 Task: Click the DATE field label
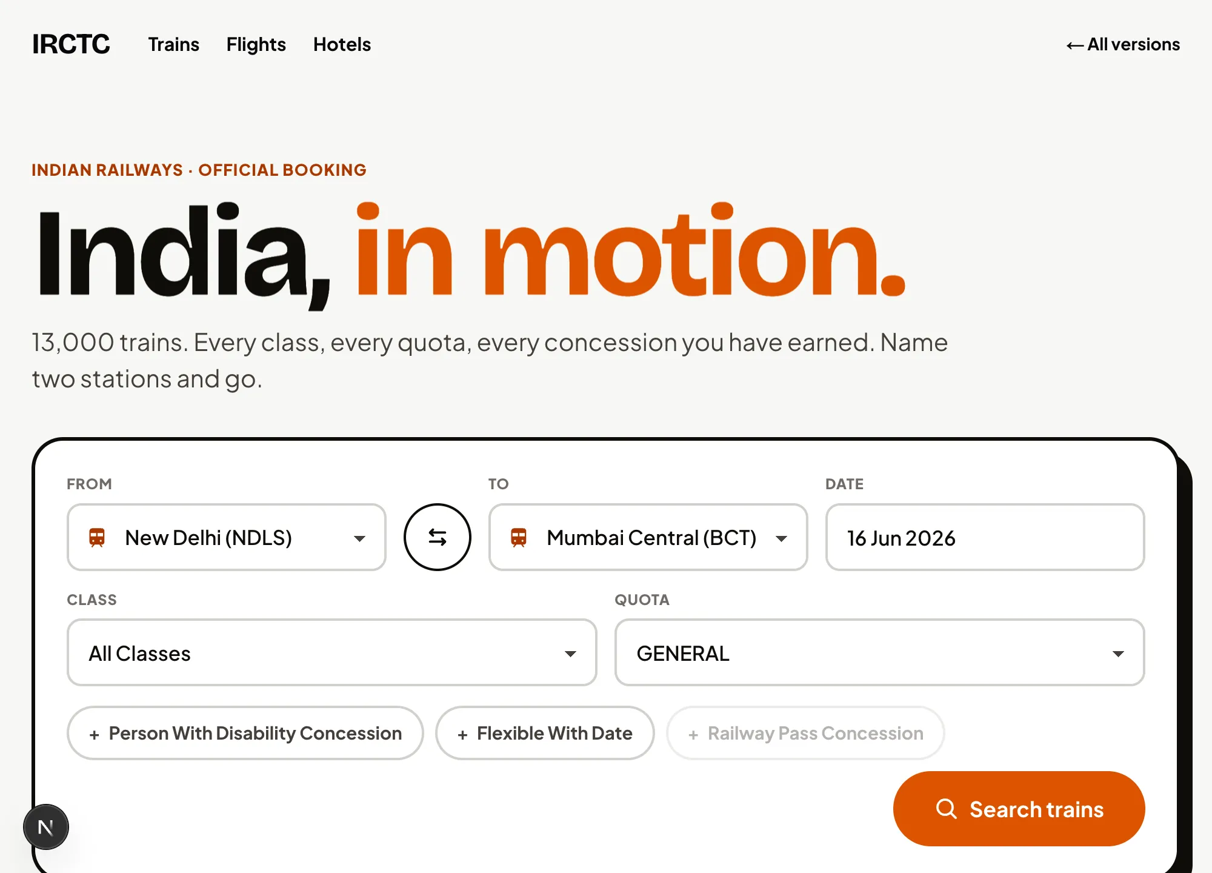coord(844,484)
